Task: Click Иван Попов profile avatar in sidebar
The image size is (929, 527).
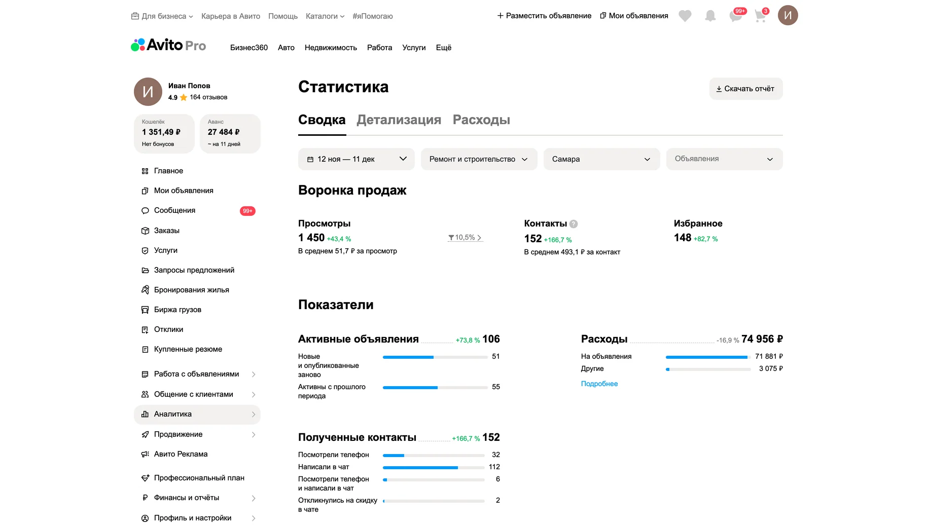Action: point(148,92)
